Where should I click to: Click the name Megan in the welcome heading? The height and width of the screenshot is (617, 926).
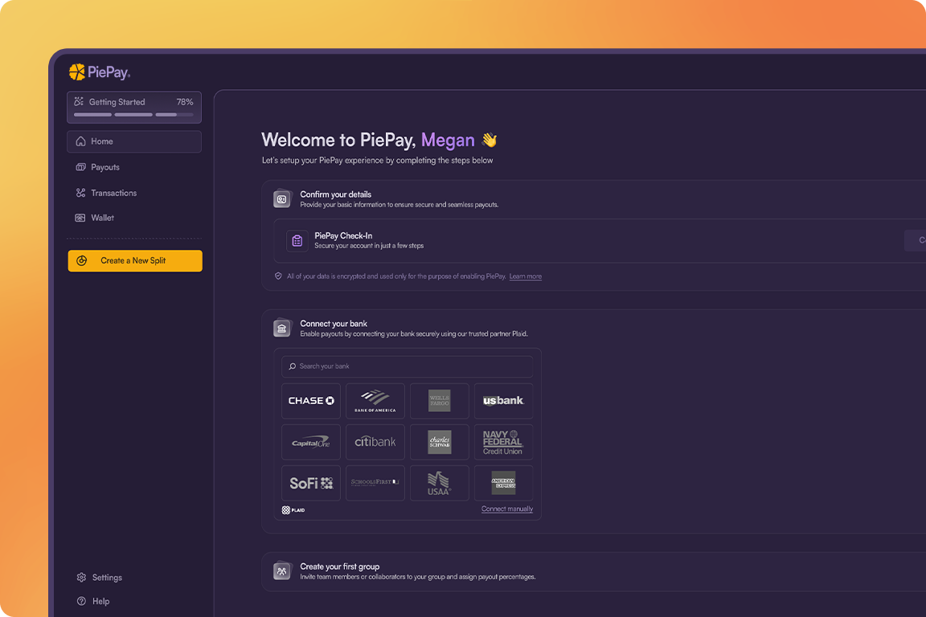click(x=448, y=141)
